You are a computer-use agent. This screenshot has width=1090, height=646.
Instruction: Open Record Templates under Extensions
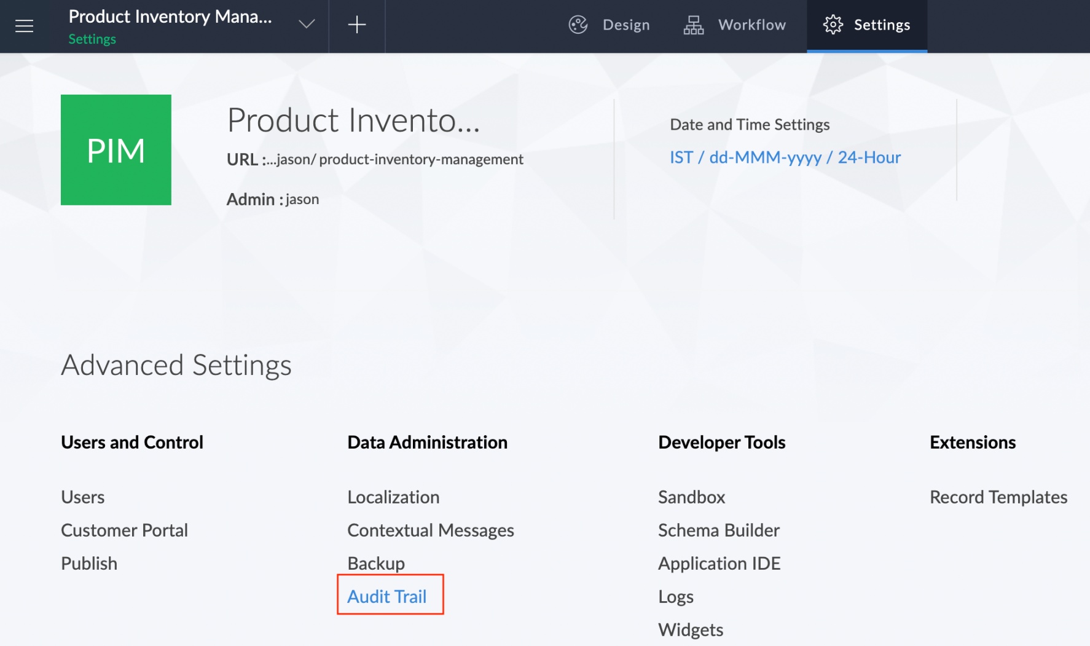998,497
